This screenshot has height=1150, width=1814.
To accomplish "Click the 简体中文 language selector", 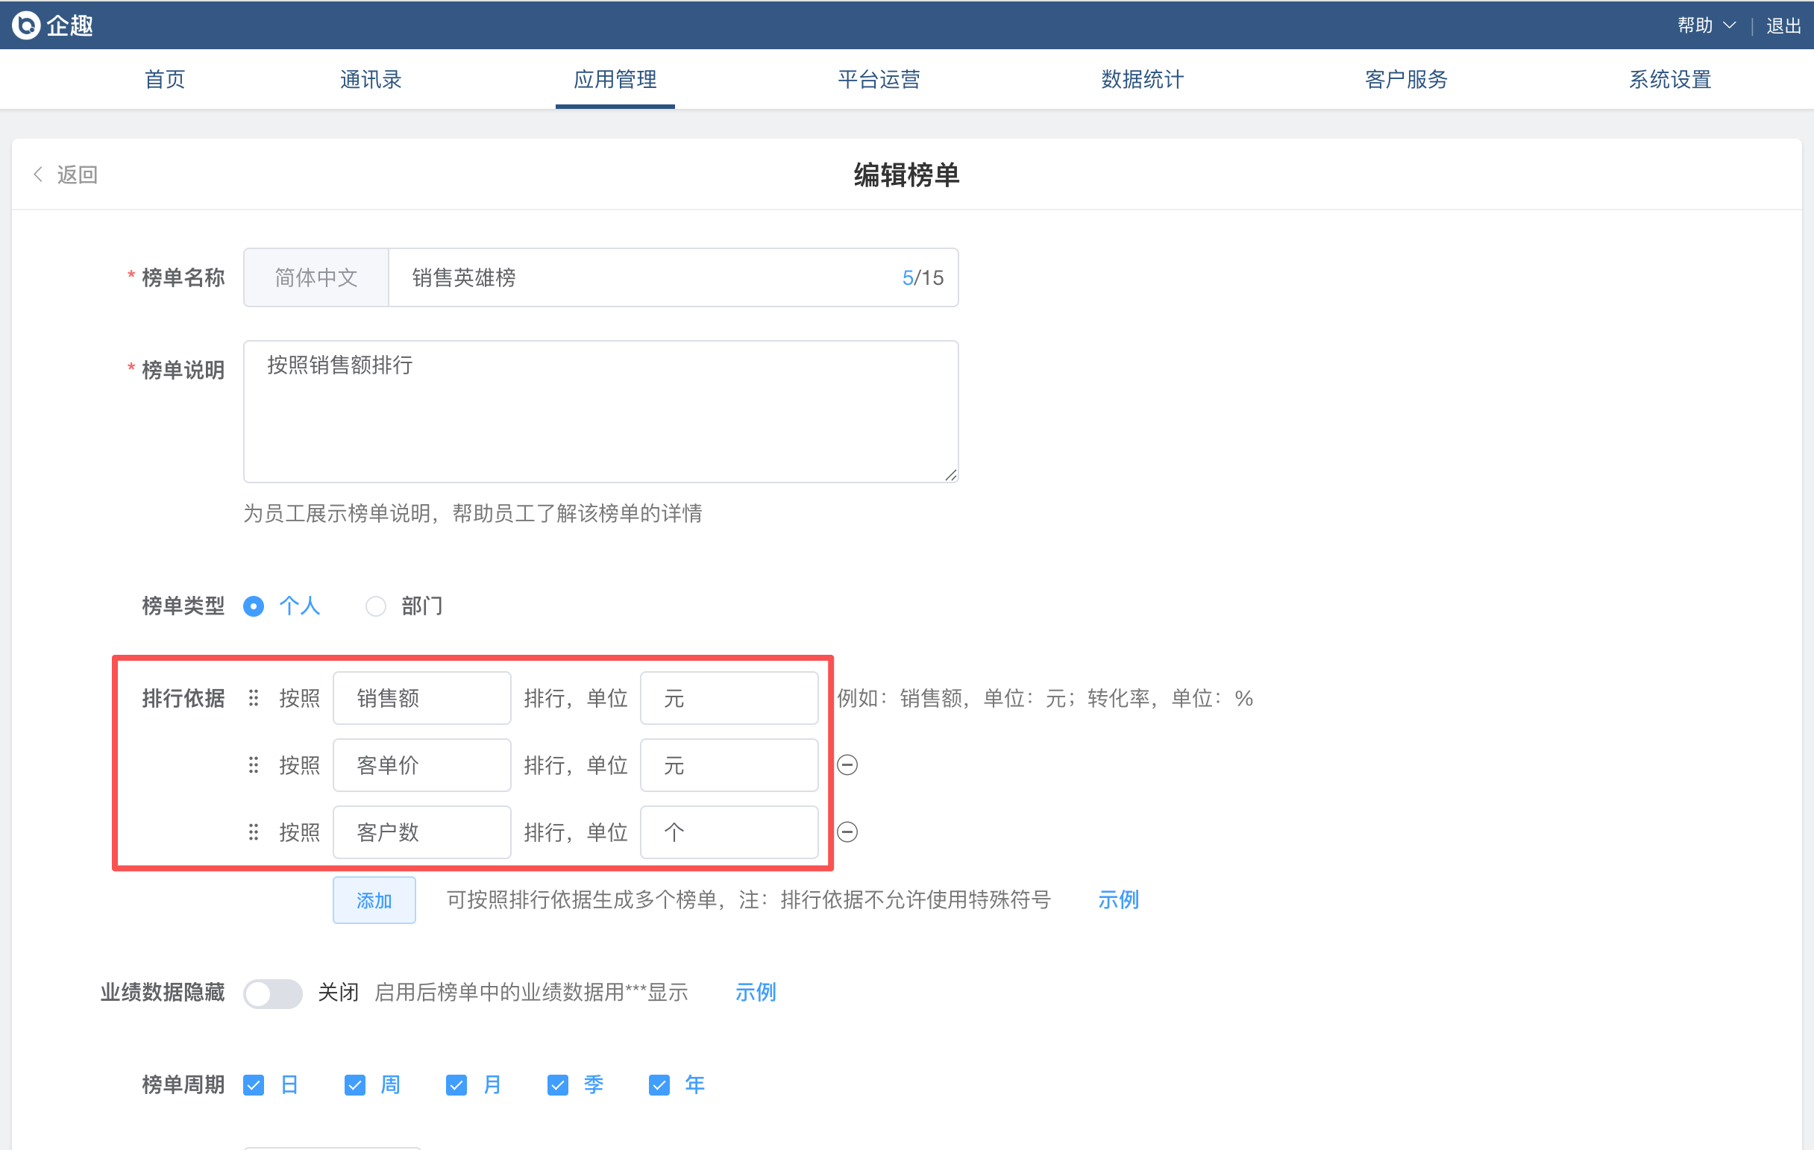I will point(316,278).
